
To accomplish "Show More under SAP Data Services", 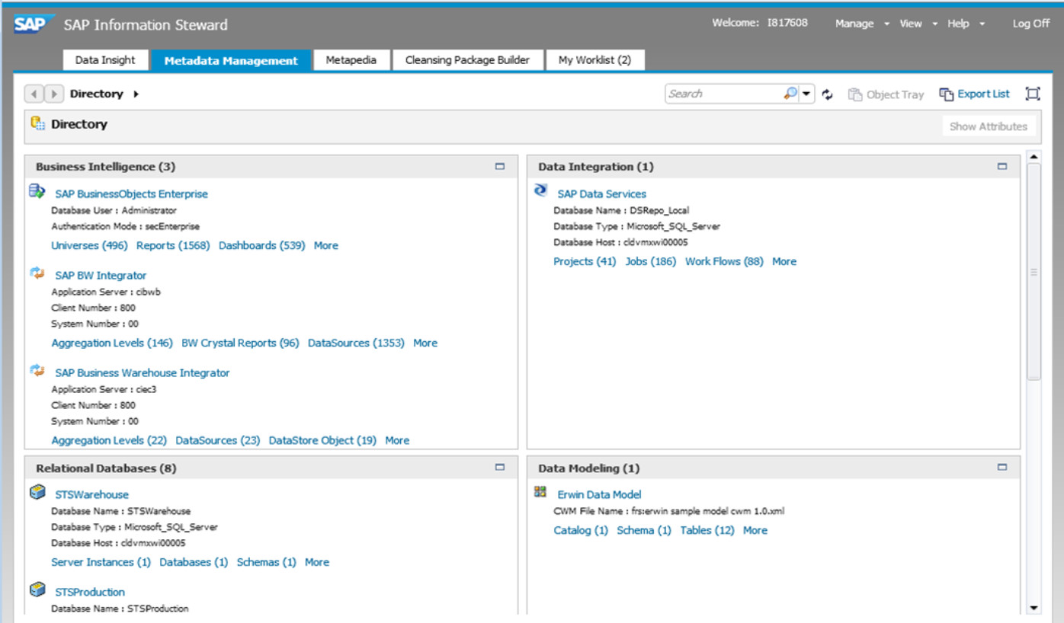I will click(784, 261).
